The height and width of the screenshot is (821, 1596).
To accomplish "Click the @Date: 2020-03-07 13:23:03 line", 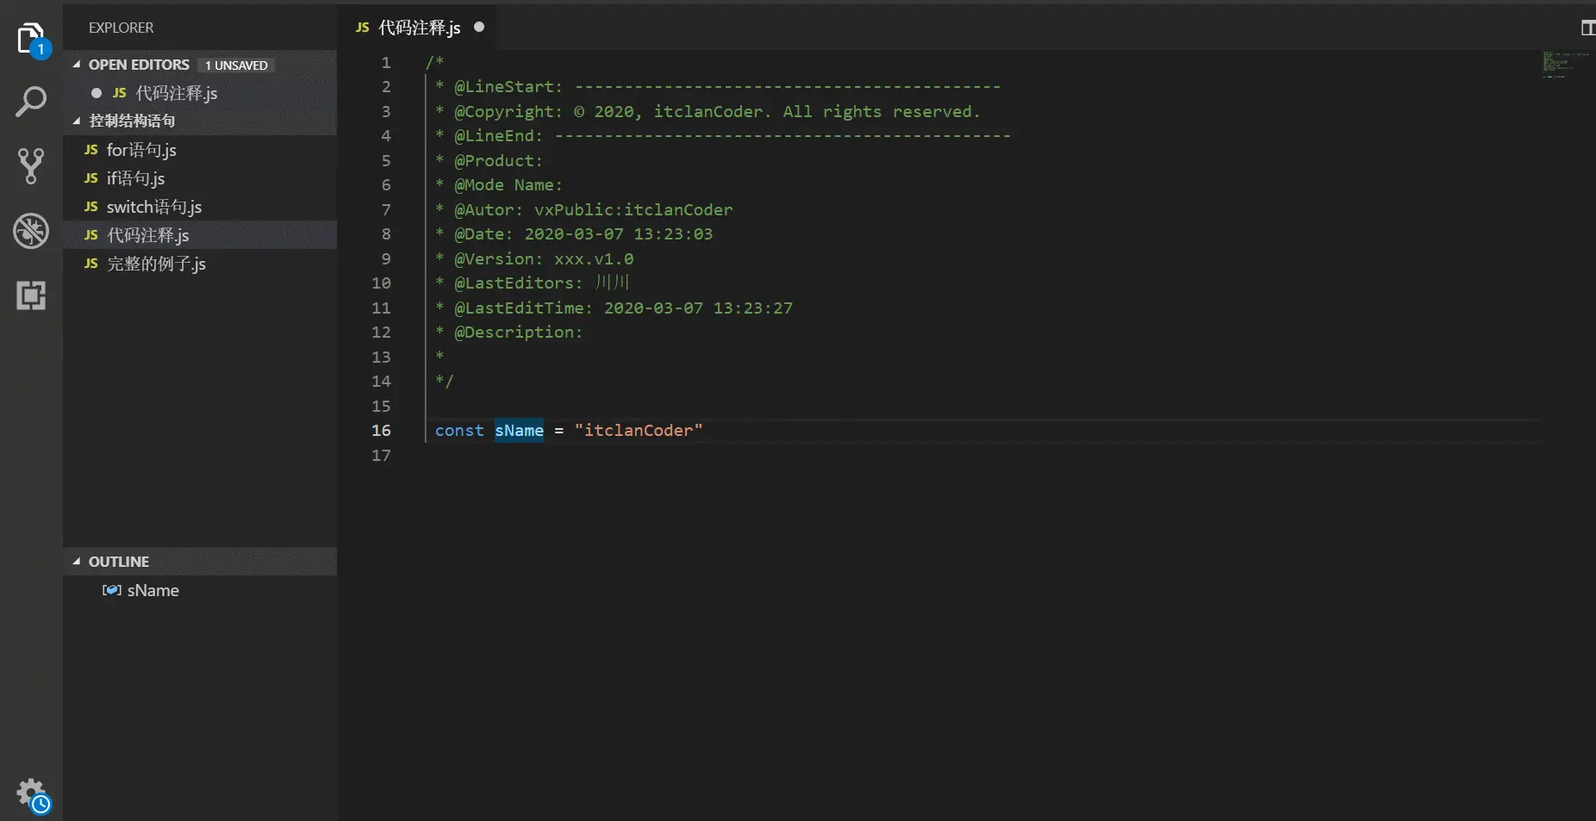I will click(x=574, y=234).
